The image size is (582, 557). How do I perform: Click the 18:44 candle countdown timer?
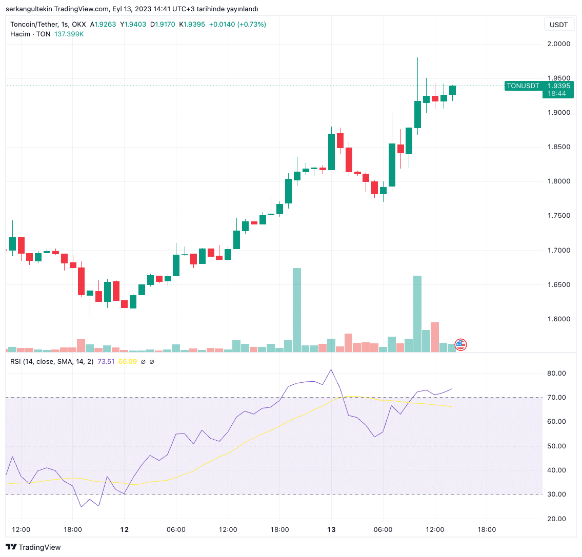[x=556, y=94]
